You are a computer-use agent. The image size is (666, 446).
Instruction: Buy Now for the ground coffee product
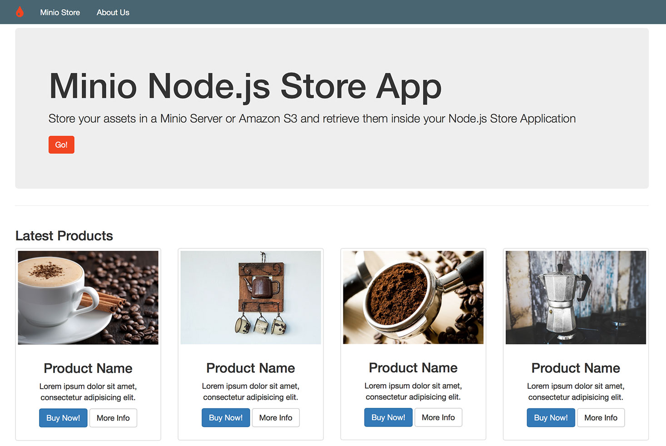pos(388,417)
